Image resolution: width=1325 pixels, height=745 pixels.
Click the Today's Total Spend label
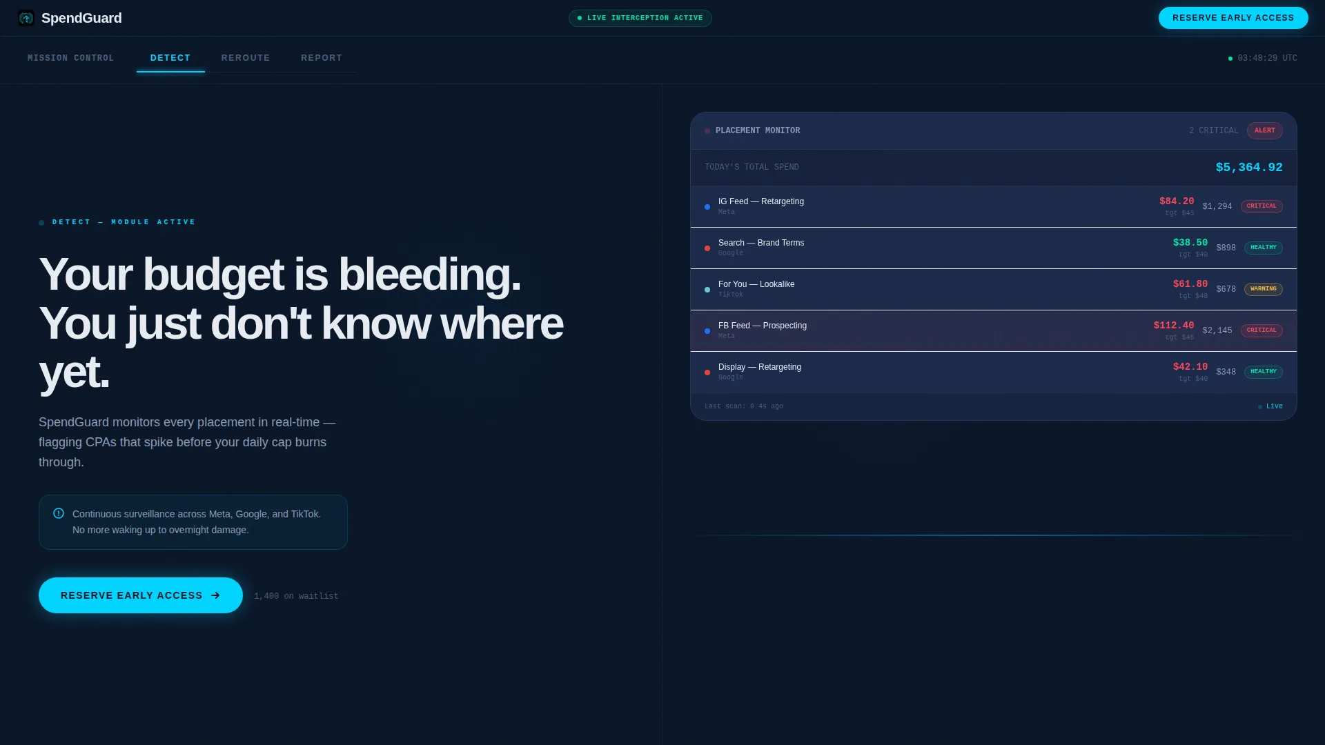[x=752, y=167]
